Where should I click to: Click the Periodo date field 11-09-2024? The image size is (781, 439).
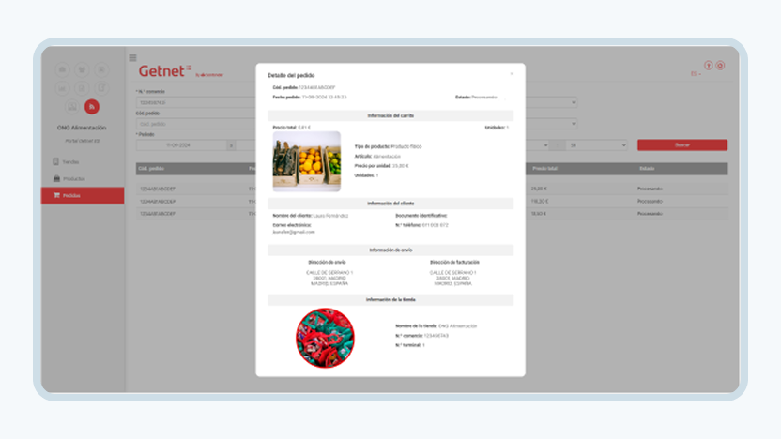click(x=181, y=145)
